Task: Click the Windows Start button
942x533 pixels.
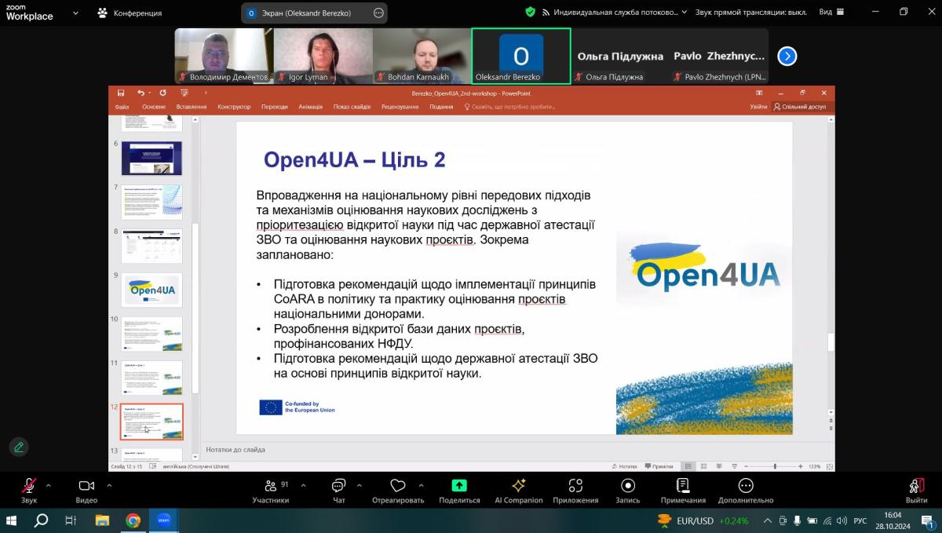Action: click(13, 520)
